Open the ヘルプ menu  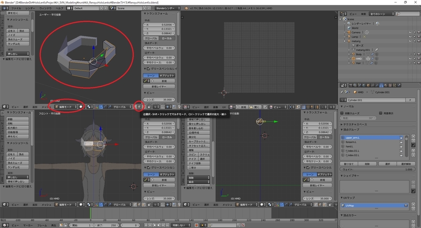(x=59, y=8)
